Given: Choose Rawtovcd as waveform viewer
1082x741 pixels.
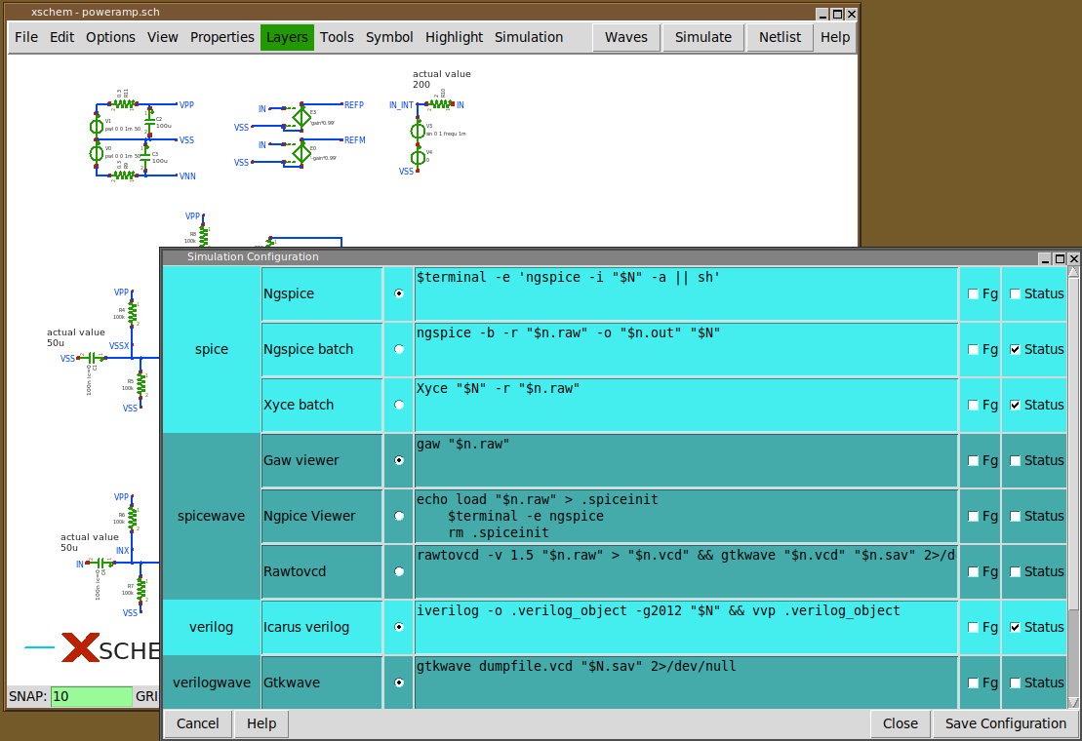Looking at the screenshot, I should (399, 571).
